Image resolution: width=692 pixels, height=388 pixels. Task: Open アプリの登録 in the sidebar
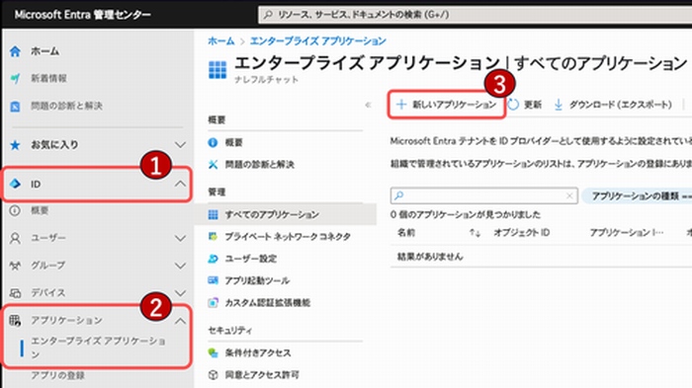[x=57, y=375]
